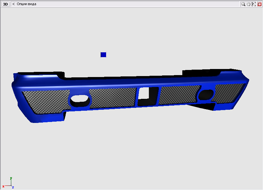Screen dimensions: 263x190
Task: Activate the hand pan tool
Action: 249,4
